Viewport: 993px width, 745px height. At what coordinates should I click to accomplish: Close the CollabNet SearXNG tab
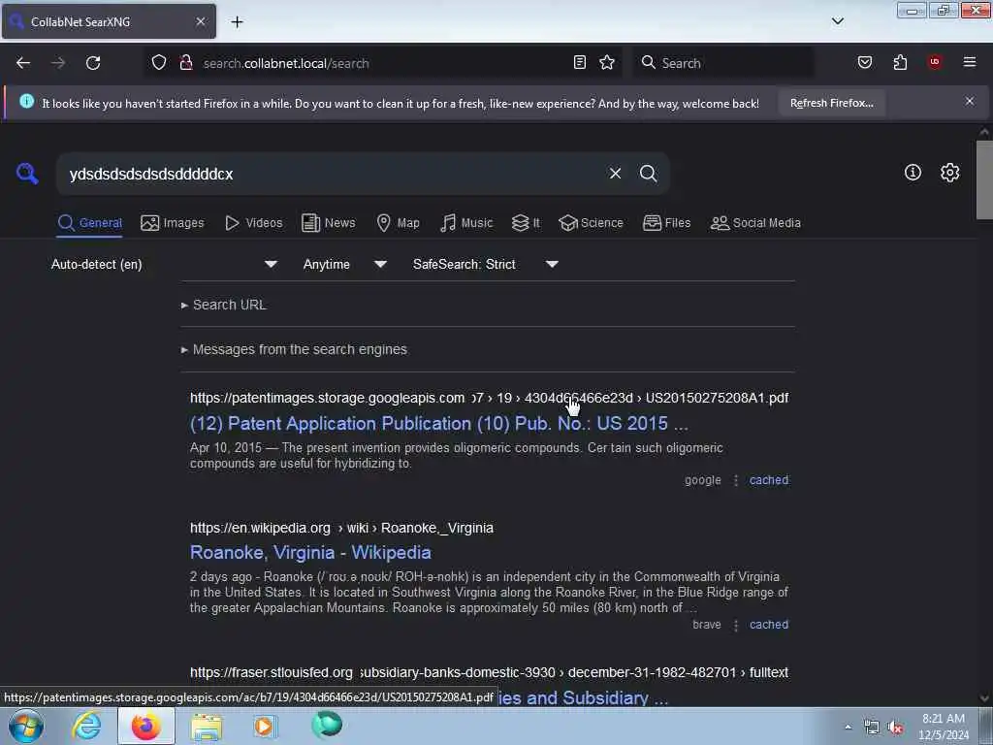200,21
